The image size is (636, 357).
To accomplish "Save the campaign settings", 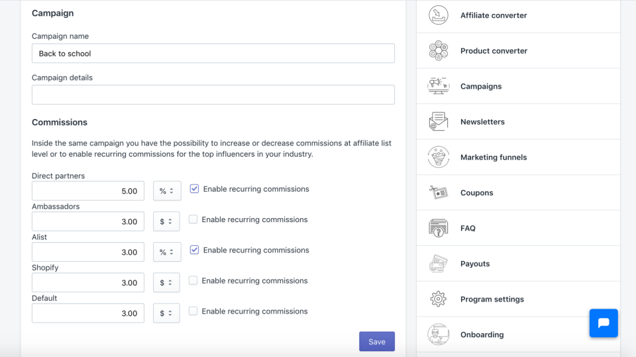I will (377, 342).
